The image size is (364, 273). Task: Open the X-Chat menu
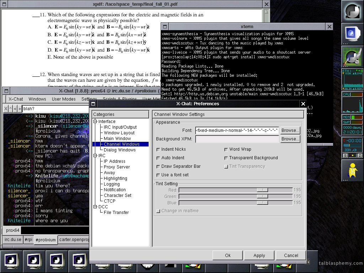pyautogui.click(x=16, y=99)
